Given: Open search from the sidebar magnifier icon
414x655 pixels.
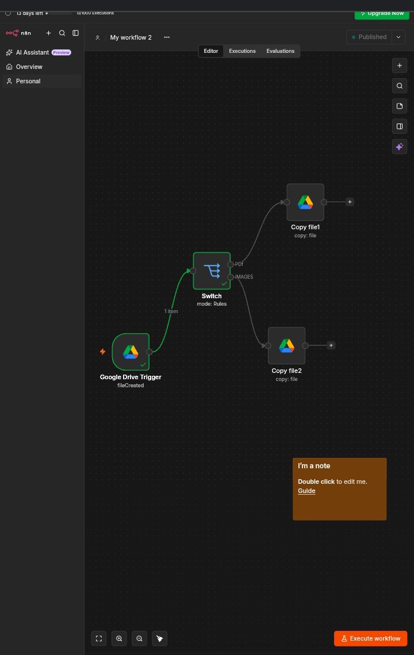Looking at the screenshot, I should point(62,33).
